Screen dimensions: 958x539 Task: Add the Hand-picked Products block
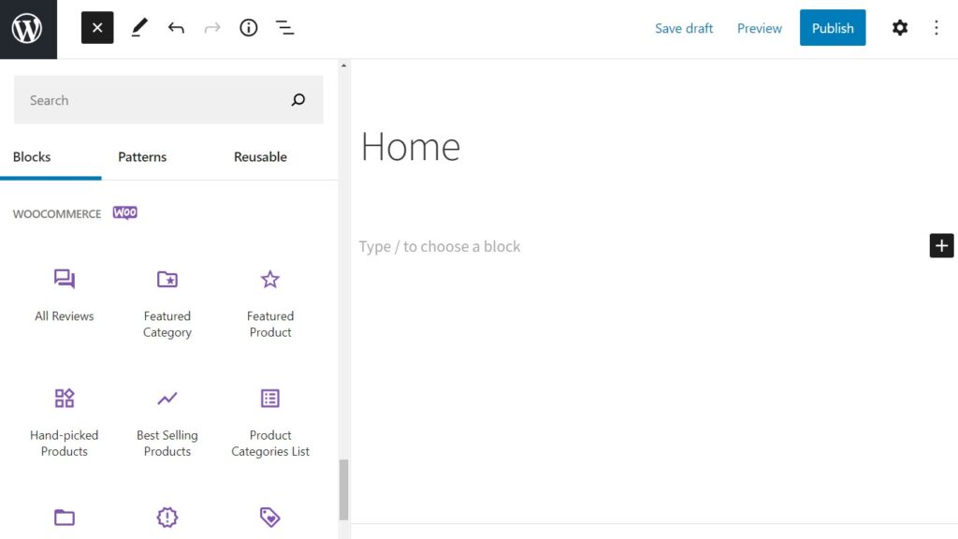point(64,418)
